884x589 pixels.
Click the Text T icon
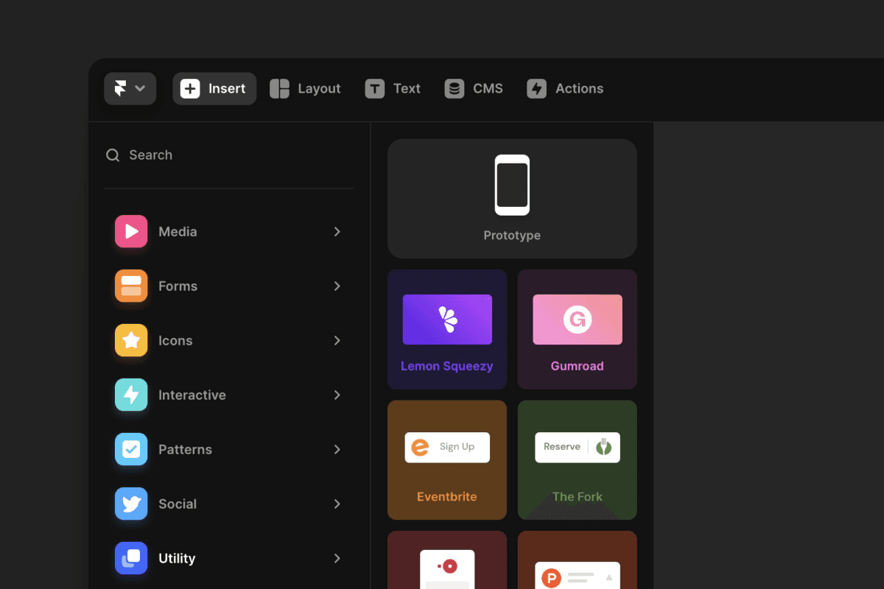375,88
